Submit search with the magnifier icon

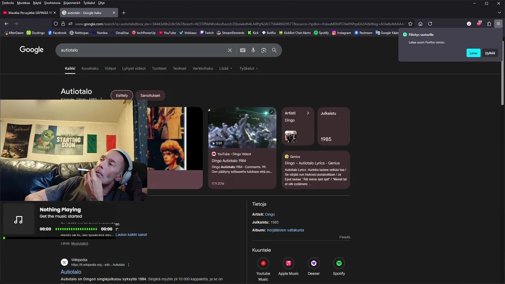point(274,50)
